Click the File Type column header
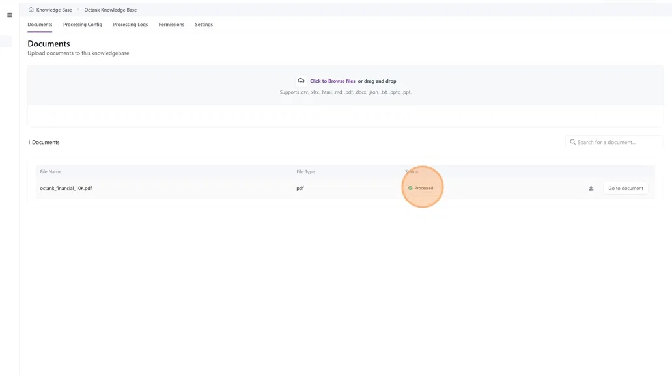Screen dimensions: 672x375 point(305,172)
